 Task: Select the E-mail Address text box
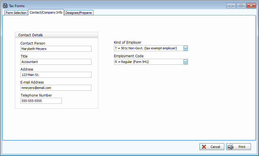click(56, 88)
